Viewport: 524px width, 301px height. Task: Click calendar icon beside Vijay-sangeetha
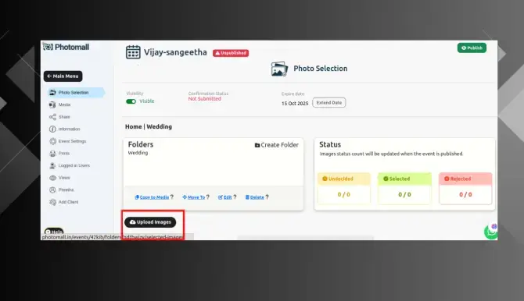tap(133, 52)
